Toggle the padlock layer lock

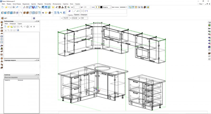99,7
